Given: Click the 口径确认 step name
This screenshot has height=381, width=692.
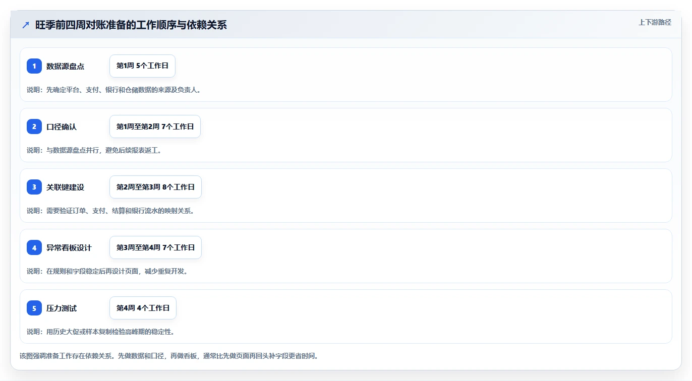Looking at the screenshot, I should (x=62, y=126).
